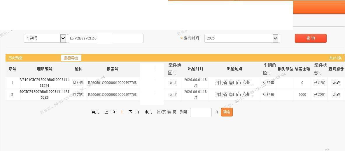Click the 结案金额 column header
This screenshot has width=345, height=151.
point(302,69)
